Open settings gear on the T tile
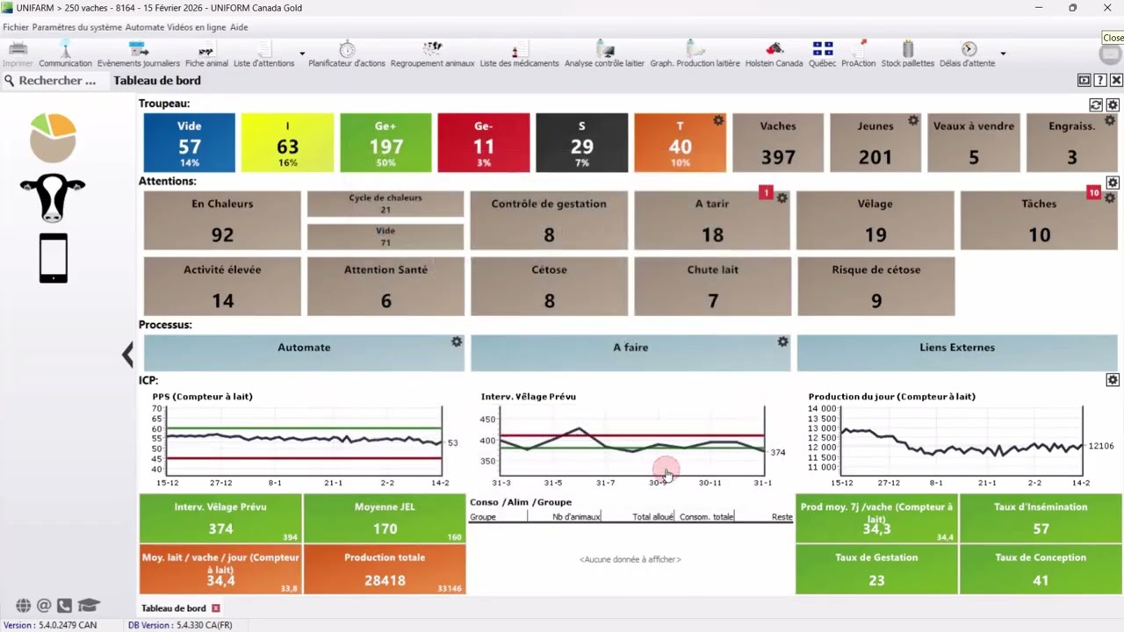1124x632 pixels. coord(718,120)
